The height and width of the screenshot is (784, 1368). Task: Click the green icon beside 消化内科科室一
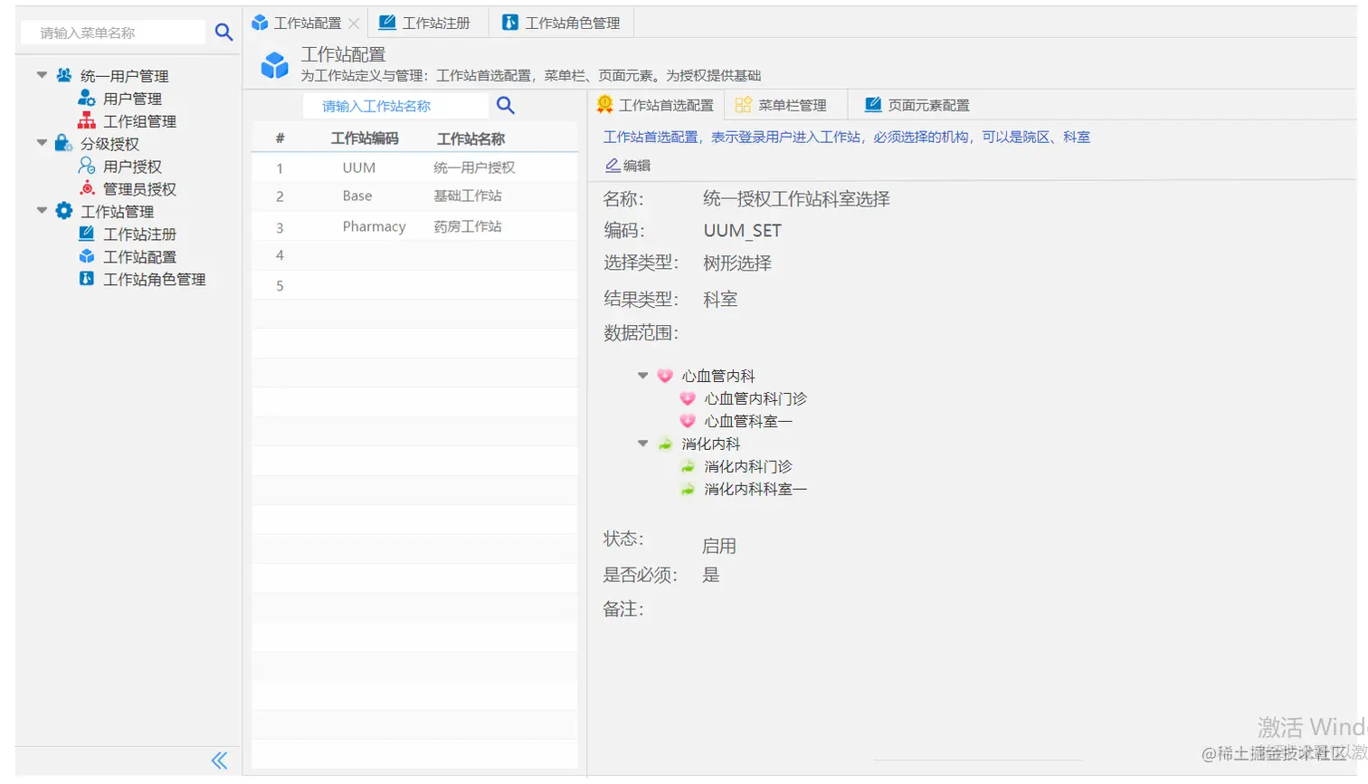pyautogui.click(x=688, y=489)
